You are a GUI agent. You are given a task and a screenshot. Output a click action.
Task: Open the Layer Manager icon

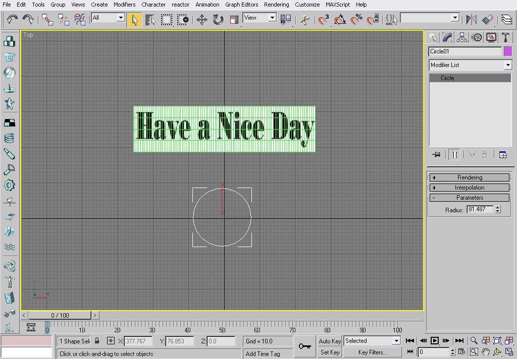coord(507,20)
